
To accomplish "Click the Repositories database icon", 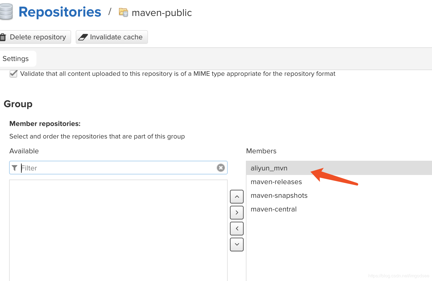I will (x=6, y=12).
